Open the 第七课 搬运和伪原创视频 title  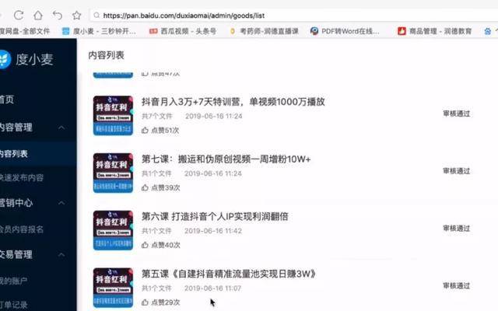[x=226, y=159]
